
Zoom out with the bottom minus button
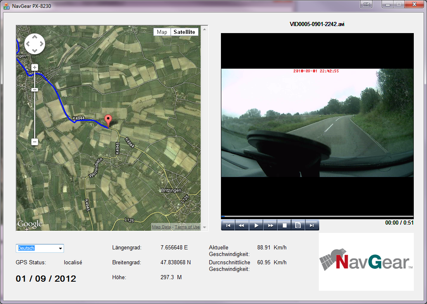35,142
